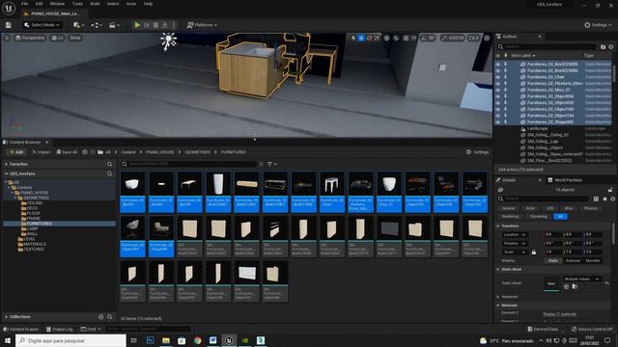Set Mobility to Movable
Screen dimensions: 618x347
point(592,260)
